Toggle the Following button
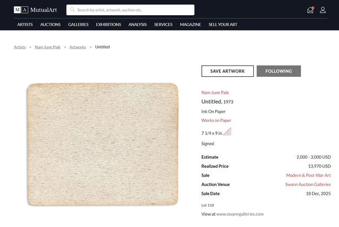The height and width of the screenshot is (227, 339). click(279, 71)
